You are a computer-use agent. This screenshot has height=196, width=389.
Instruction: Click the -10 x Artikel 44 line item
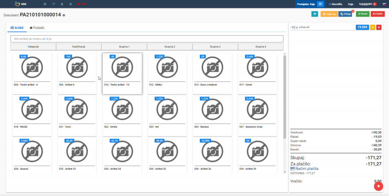pos(300,27)
